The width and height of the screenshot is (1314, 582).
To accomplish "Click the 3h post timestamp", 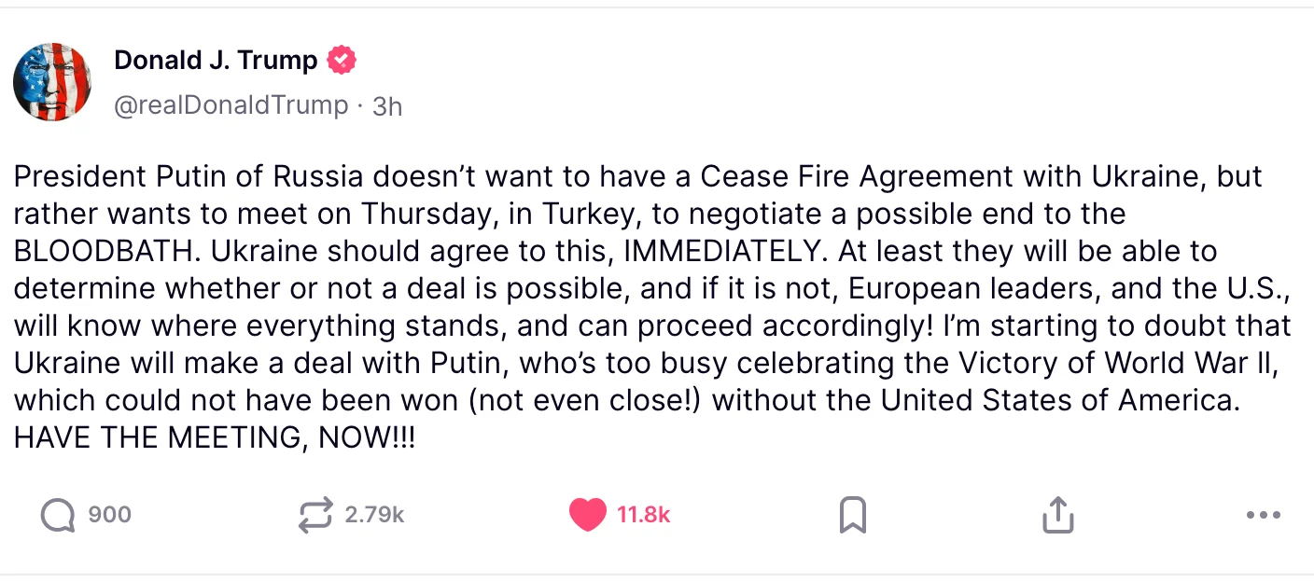I will coord(387,106).
